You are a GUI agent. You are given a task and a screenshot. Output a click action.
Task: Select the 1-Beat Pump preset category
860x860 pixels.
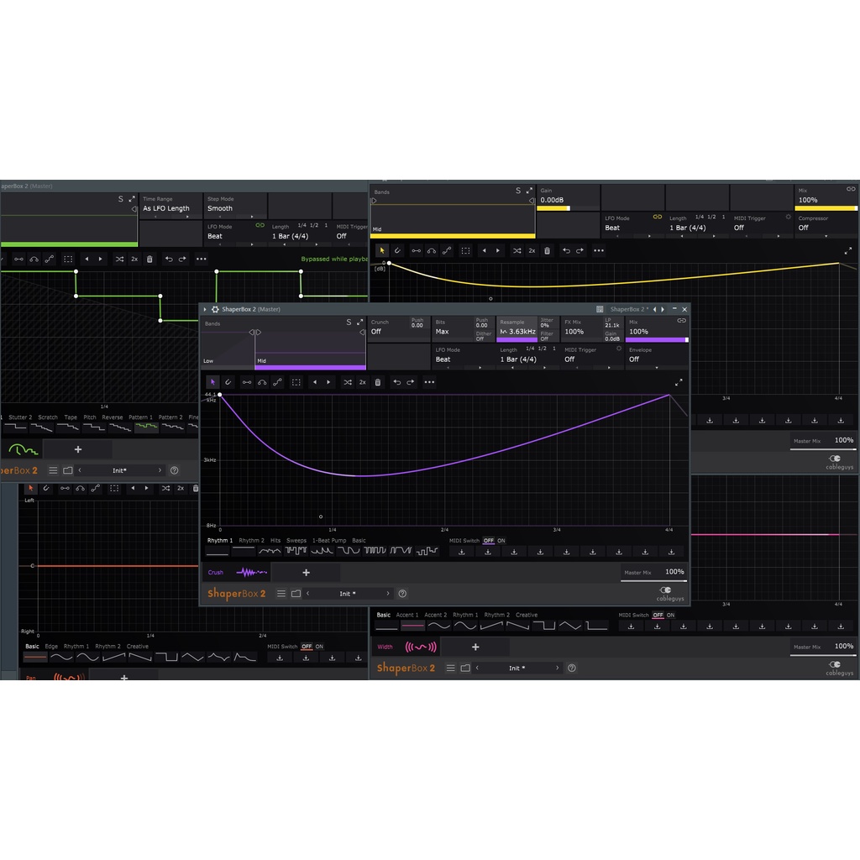coord(329,541)
